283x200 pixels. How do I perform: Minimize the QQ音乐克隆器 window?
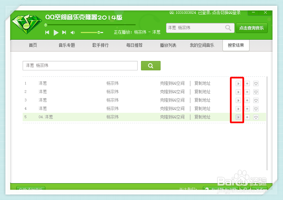(x=253, y=12)
